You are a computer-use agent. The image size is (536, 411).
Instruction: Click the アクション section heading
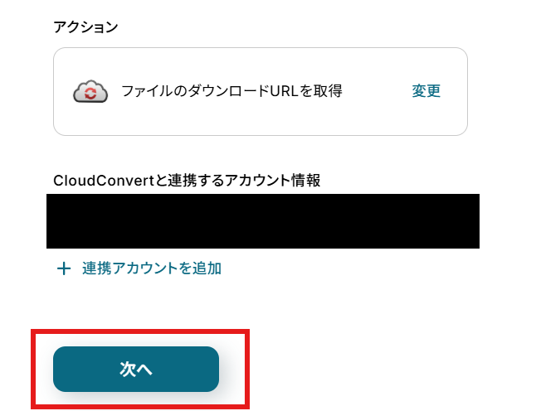(85, 27)
